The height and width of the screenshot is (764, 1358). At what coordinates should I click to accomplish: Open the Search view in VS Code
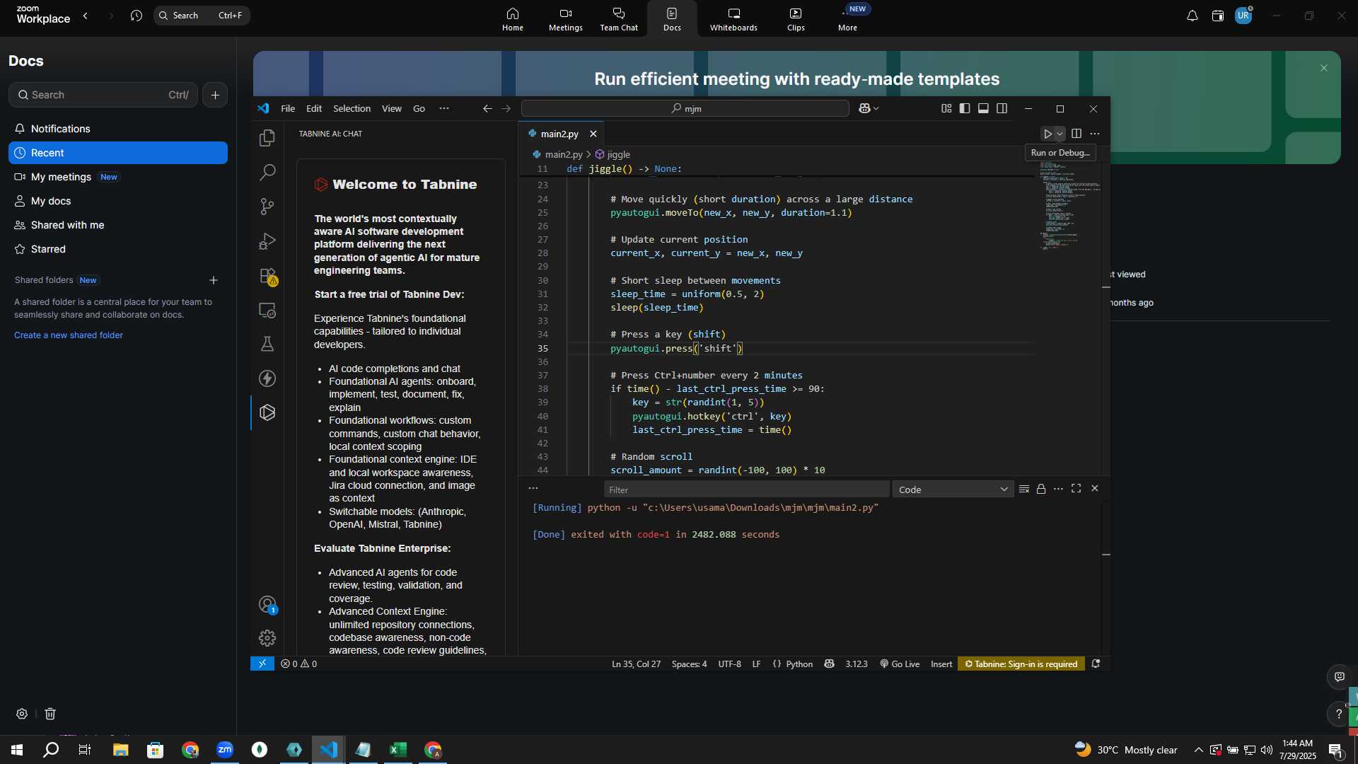pos(267,172)
